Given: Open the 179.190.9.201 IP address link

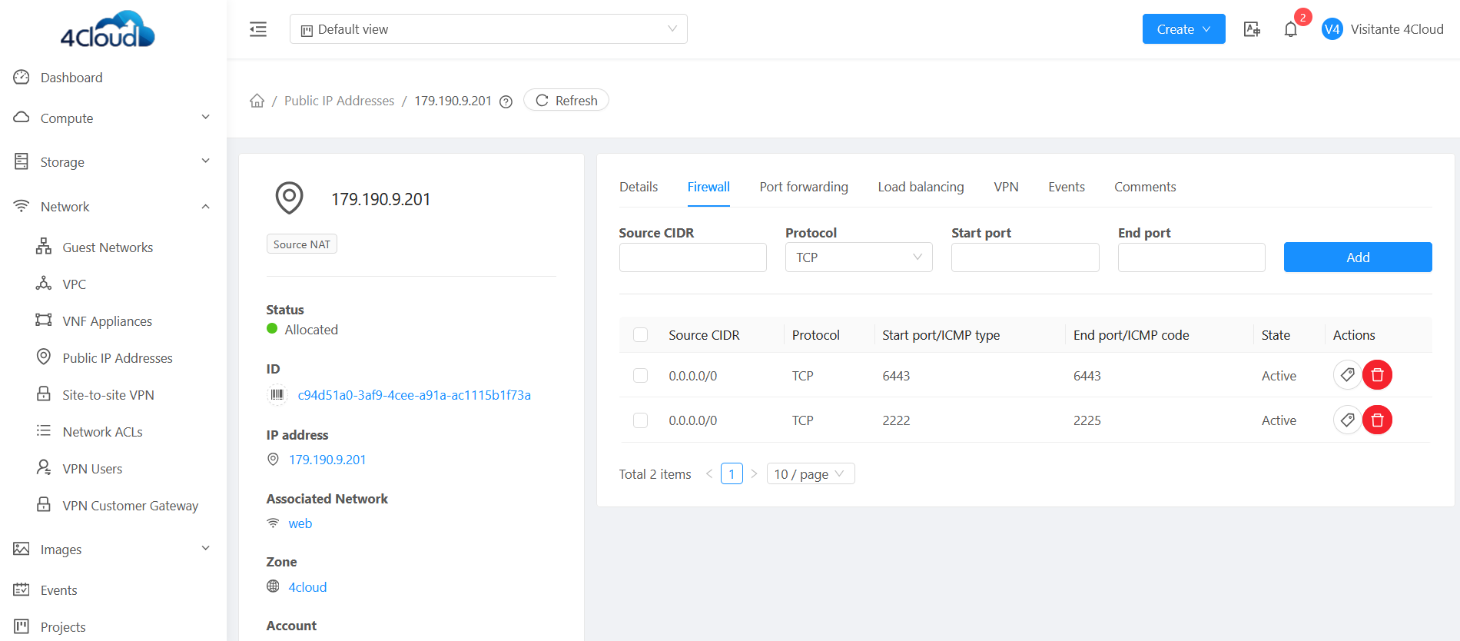Looking at the screenshot, I should (x=327, y=459).
